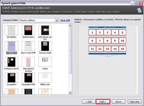The image size is (144, 106).
Task: Select the Asijské bistro template thumbnail
Action: tap(28, 30)
